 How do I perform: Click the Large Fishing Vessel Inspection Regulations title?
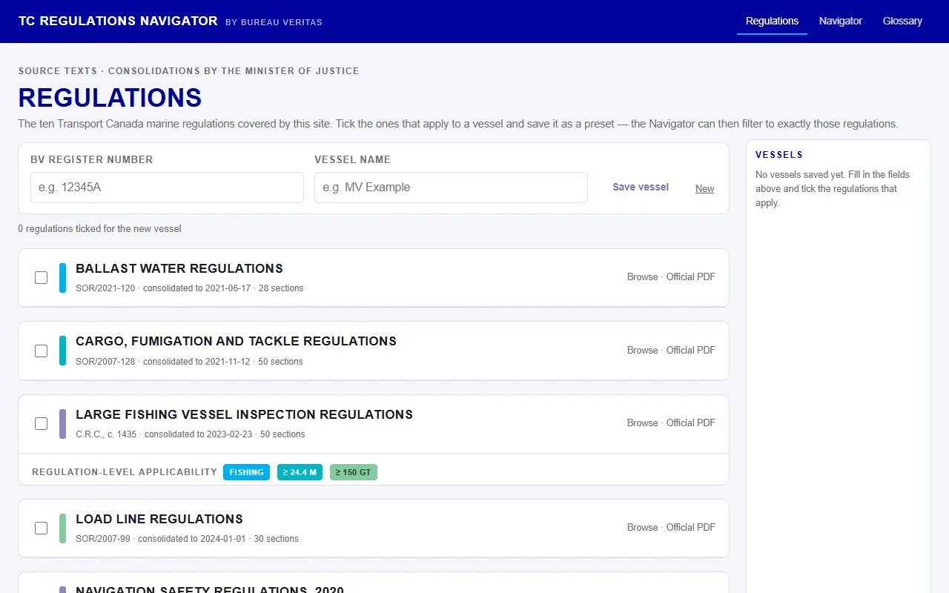(244, 414)
